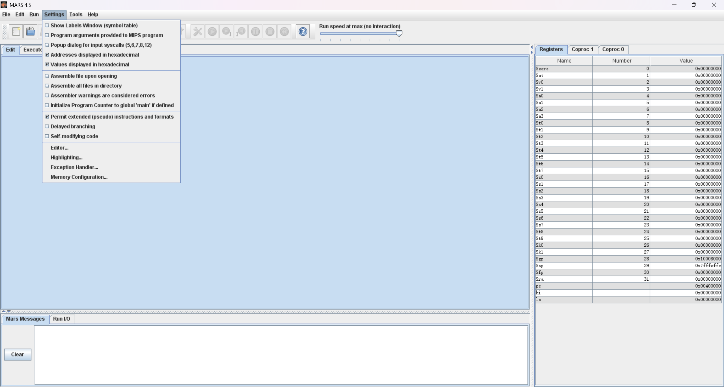Collapse messages pane using divider down arrow

[x=9, y=311]
